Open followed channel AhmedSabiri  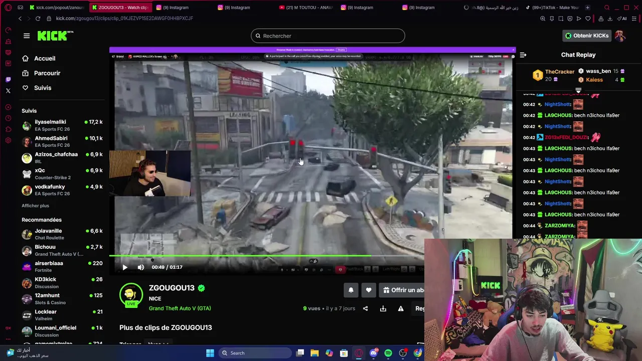pos(62,141)
